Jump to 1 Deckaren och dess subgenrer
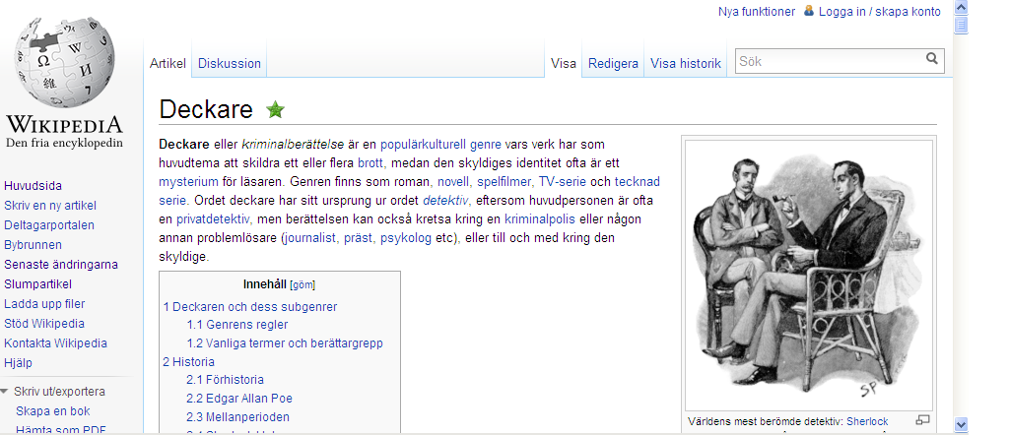The width and height of the screenshot is (1009, 435). tap(249, 306)
